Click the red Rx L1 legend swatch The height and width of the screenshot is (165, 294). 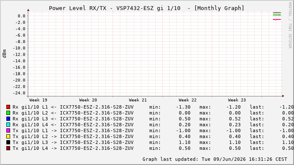tap(8, 107)
